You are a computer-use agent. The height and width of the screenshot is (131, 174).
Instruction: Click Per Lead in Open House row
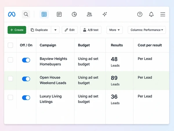pyautogui.click(x=145, y=77)
